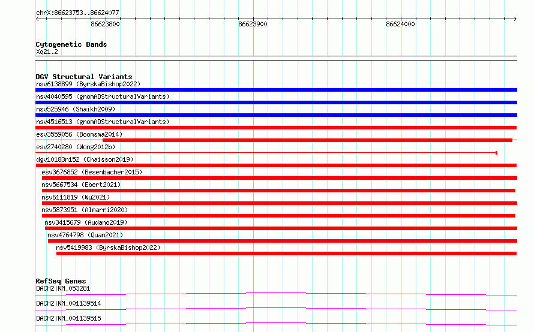
Task: Open nsv5667534 (Ebert2021) variant label
Action: tap(81, 185)
